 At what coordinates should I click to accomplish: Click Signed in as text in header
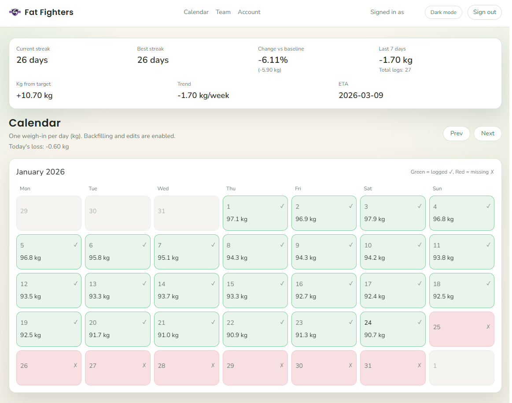[x=387, y=12]
